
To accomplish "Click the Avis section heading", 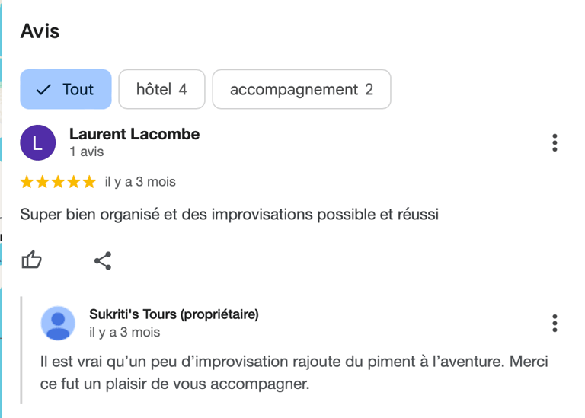I will tap(40, 31).
